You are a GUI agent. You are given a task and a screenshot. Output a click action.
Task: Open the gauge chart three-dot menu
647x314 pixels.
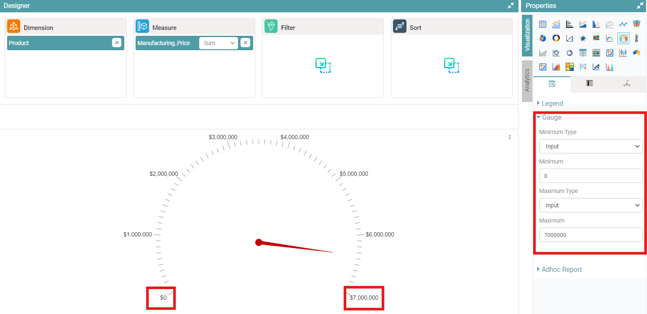tap(510, 137)
